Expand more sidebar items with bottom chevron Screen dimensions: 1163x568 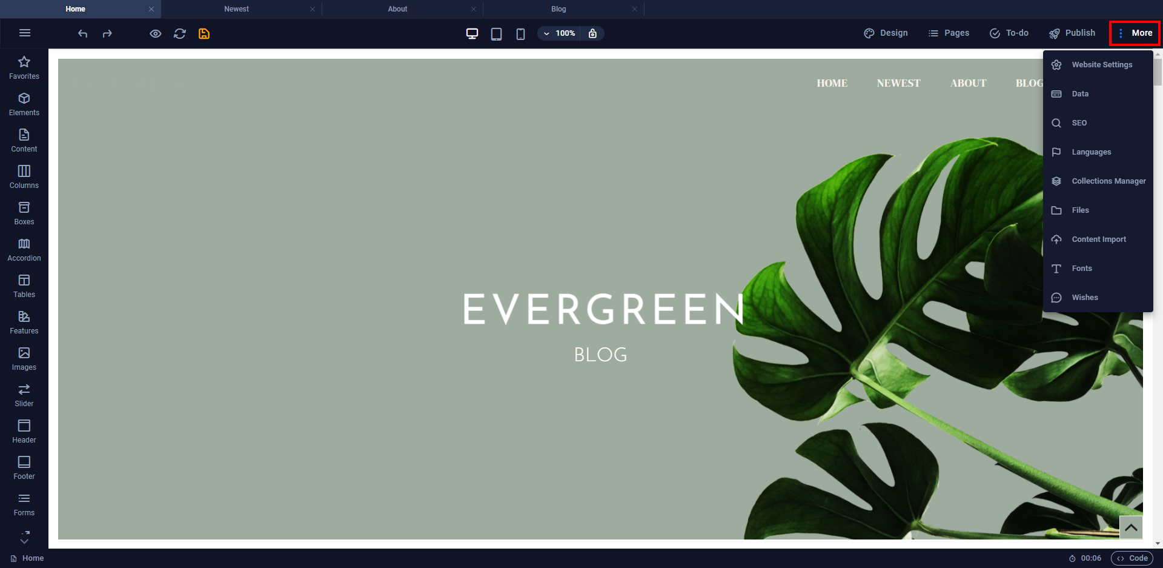[24, 538]
